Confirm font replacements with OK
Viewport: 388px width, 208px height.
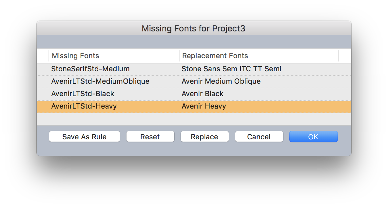click(x=313, y=137)
